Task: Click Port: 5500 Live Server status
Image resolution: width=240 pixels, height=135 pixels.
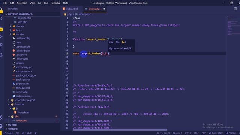Action: (x=216, y=133)
